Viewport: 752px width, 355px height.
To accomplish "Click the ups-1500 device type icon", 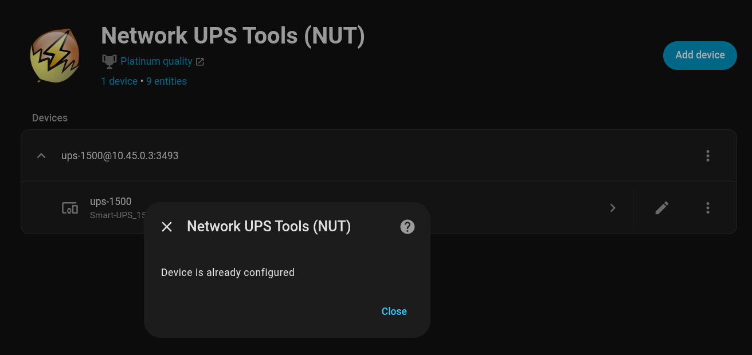I will click(70, 208).
